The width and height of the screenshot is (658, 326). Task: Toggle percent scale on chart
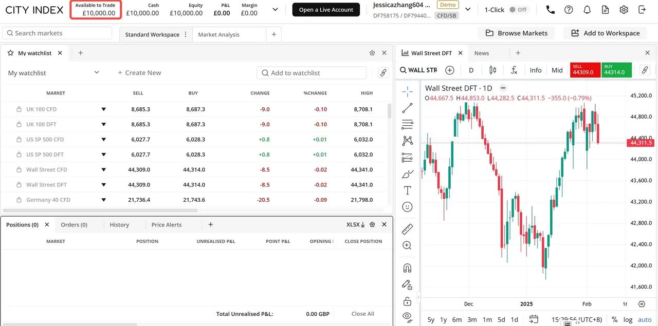(614, 319)
